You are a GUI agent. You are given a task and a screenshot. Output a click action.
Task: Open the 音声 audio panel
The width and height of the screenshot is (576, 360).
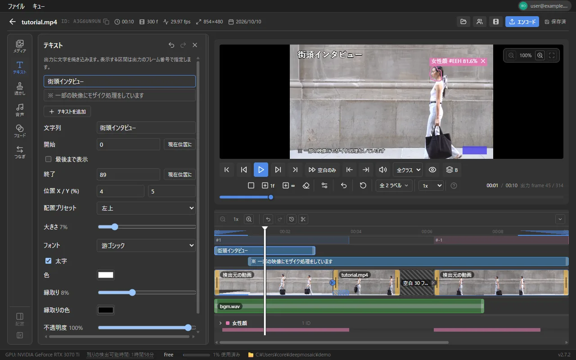[20, 110]
